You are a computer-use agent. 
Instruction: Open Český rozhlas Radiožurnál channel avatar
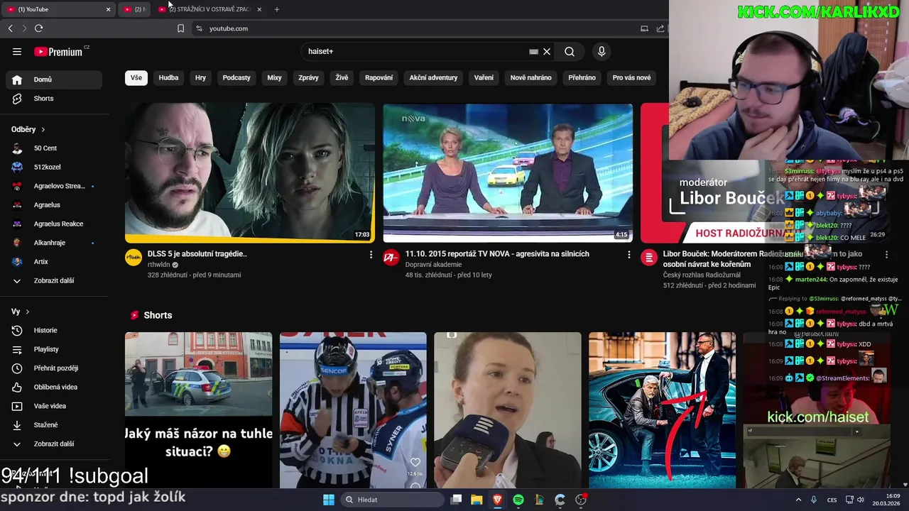[x=649, y=258]
